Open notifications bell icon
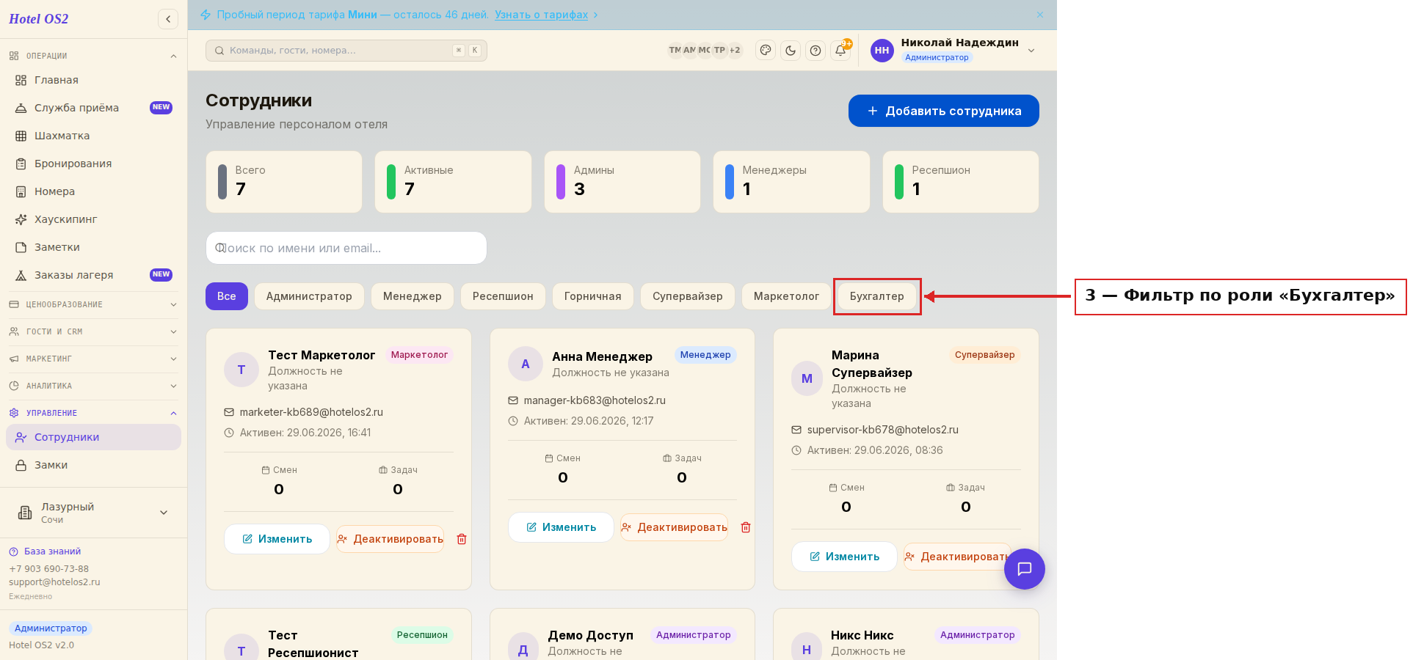Viewport: 1424px width, 660px height. 840,51
